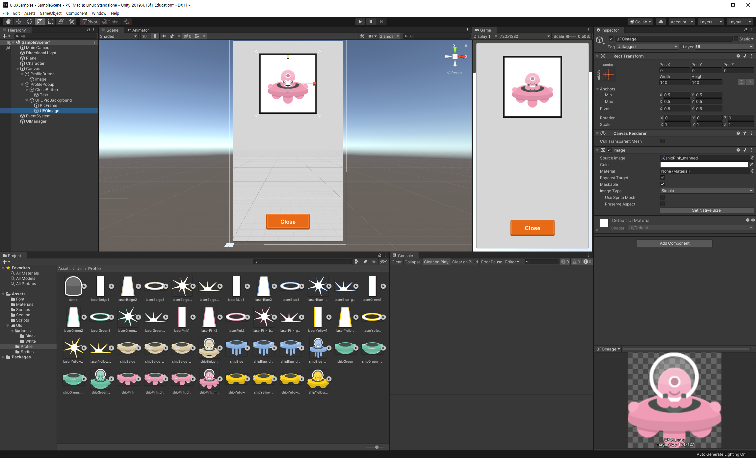Click the cloud services icon

(x=661, y=22)
